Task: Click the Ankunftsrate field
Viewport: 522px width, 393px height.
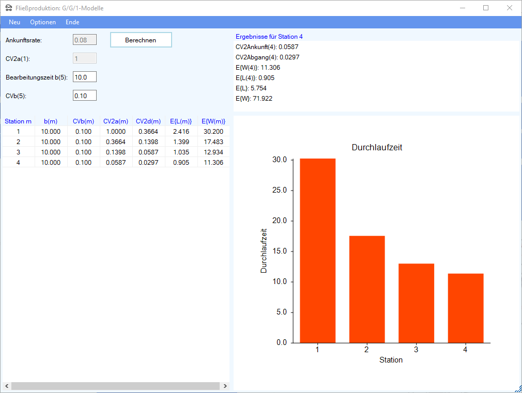Action: (85, 40)
